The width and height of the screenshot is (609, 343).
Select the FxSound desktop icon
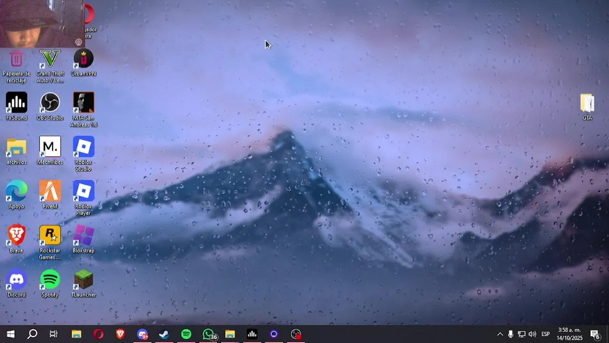click(x=16, y=107)
